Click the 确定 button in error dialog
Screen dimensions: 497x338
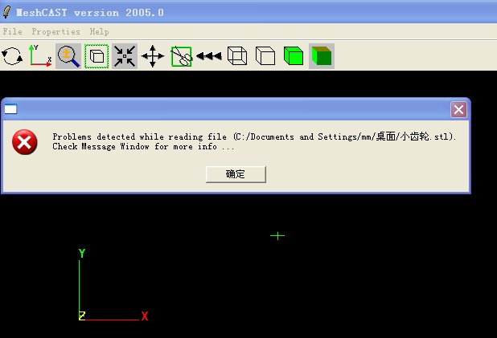[x=236, y=174]
